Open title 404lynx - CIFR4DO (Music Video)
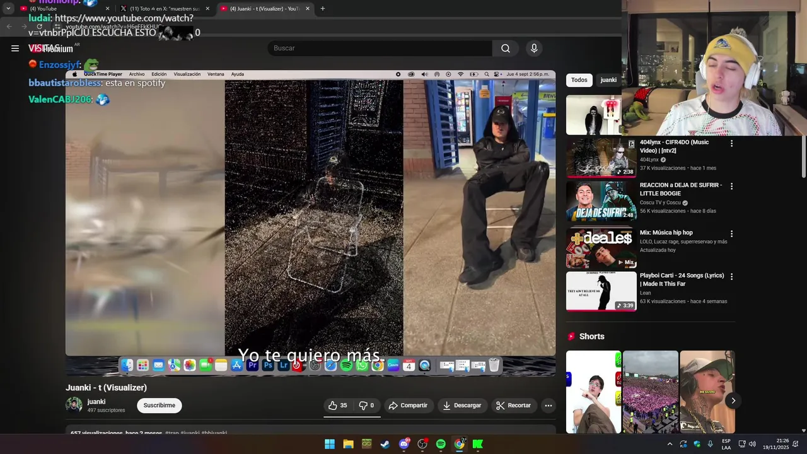The image size is (807, 454). [x=674, y=146]
